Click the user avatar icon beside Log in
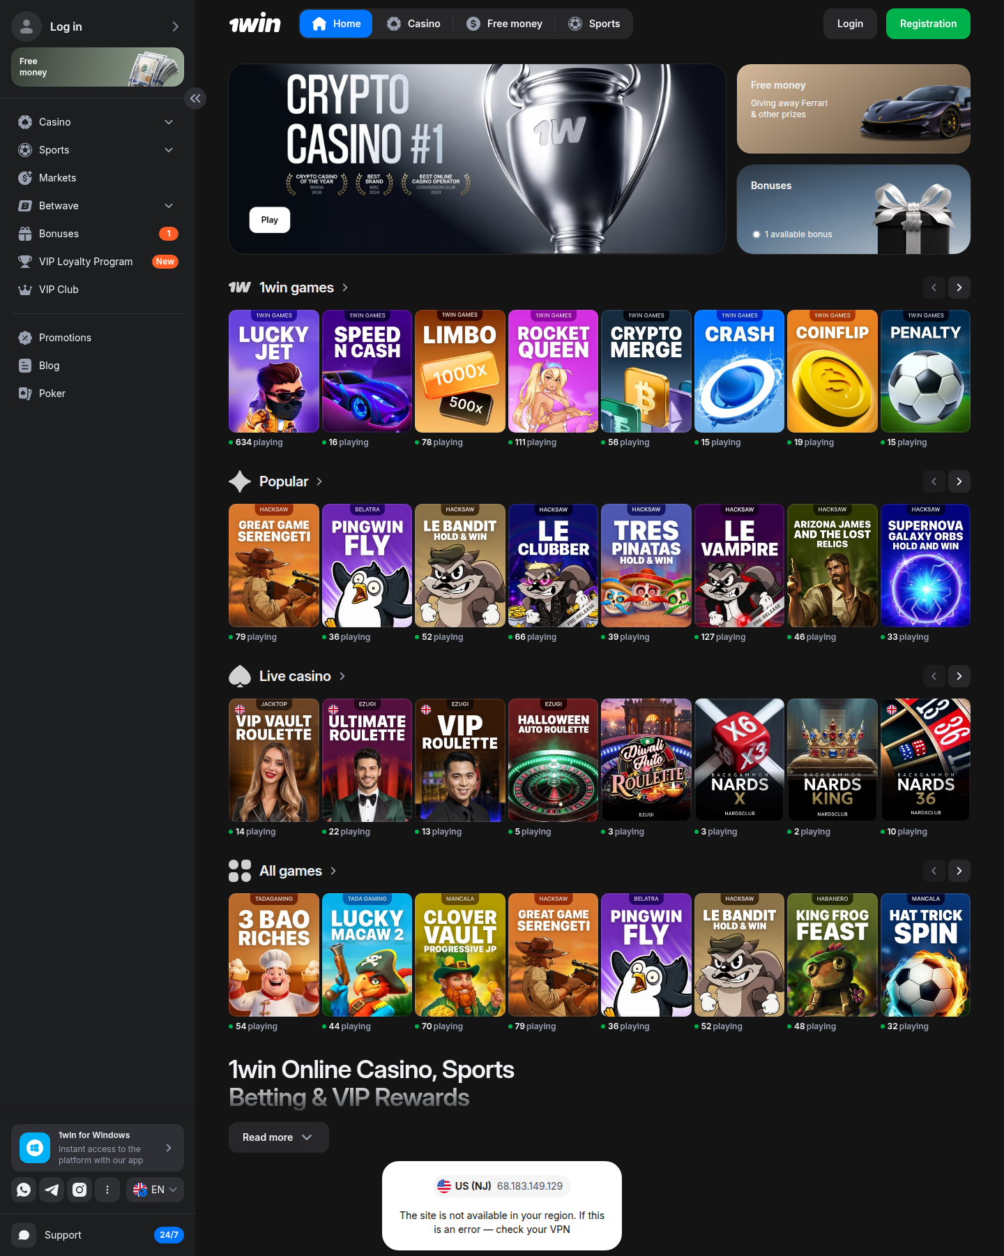Image resolution: width=1004 pixels, height=1256 pixels. click(x=26, y=27)
